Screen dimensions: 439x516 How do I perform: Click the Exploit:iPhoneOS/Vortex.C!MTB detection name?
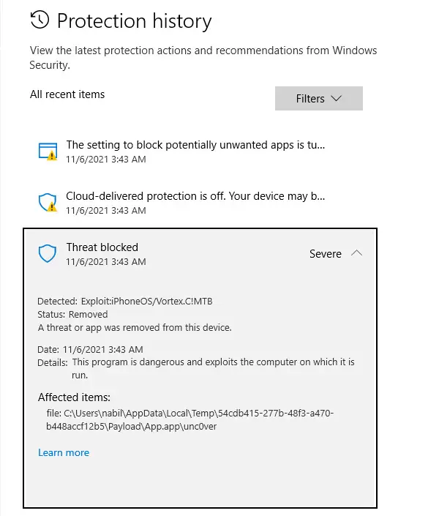147,301
